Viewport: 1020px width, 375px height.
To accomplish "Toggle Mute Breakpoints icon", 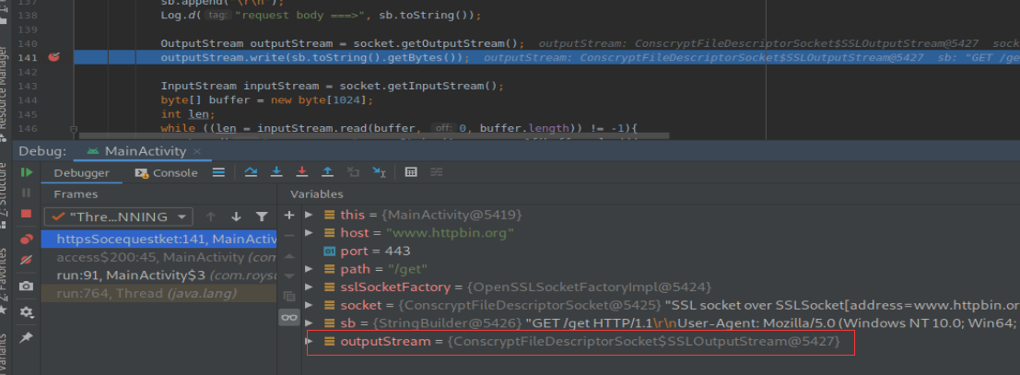I will coord(27,261).
